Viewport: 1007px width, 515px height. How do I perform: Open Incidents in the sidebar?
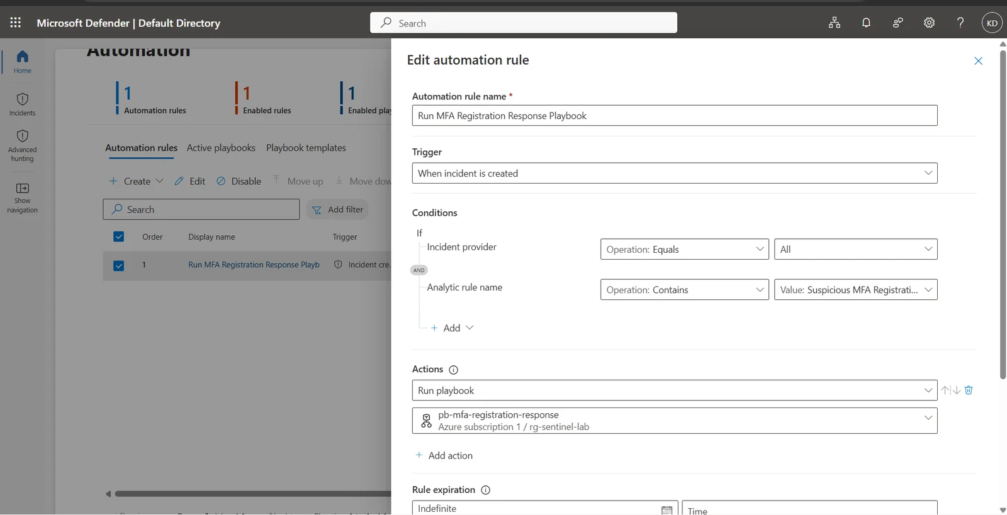click(22, 104)
